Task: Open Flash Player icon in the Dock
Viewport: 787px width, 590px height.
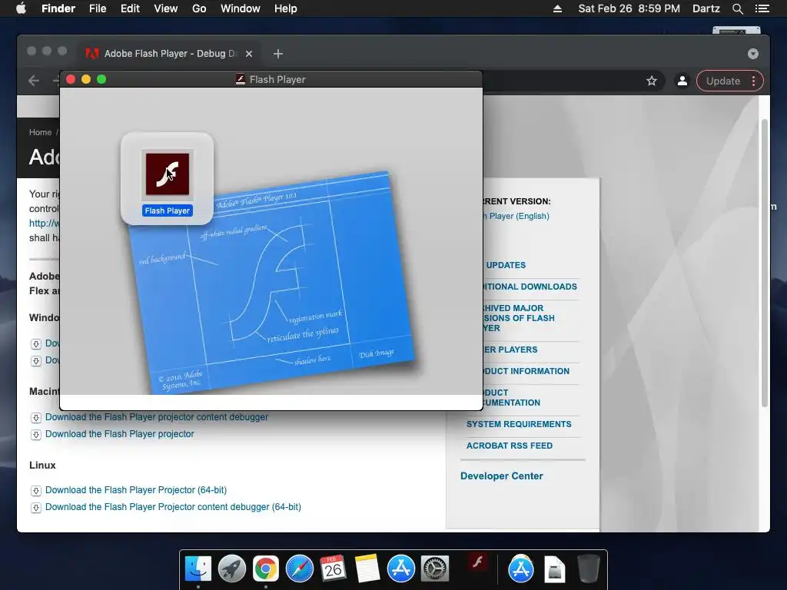Action: (x=477, y=562)
